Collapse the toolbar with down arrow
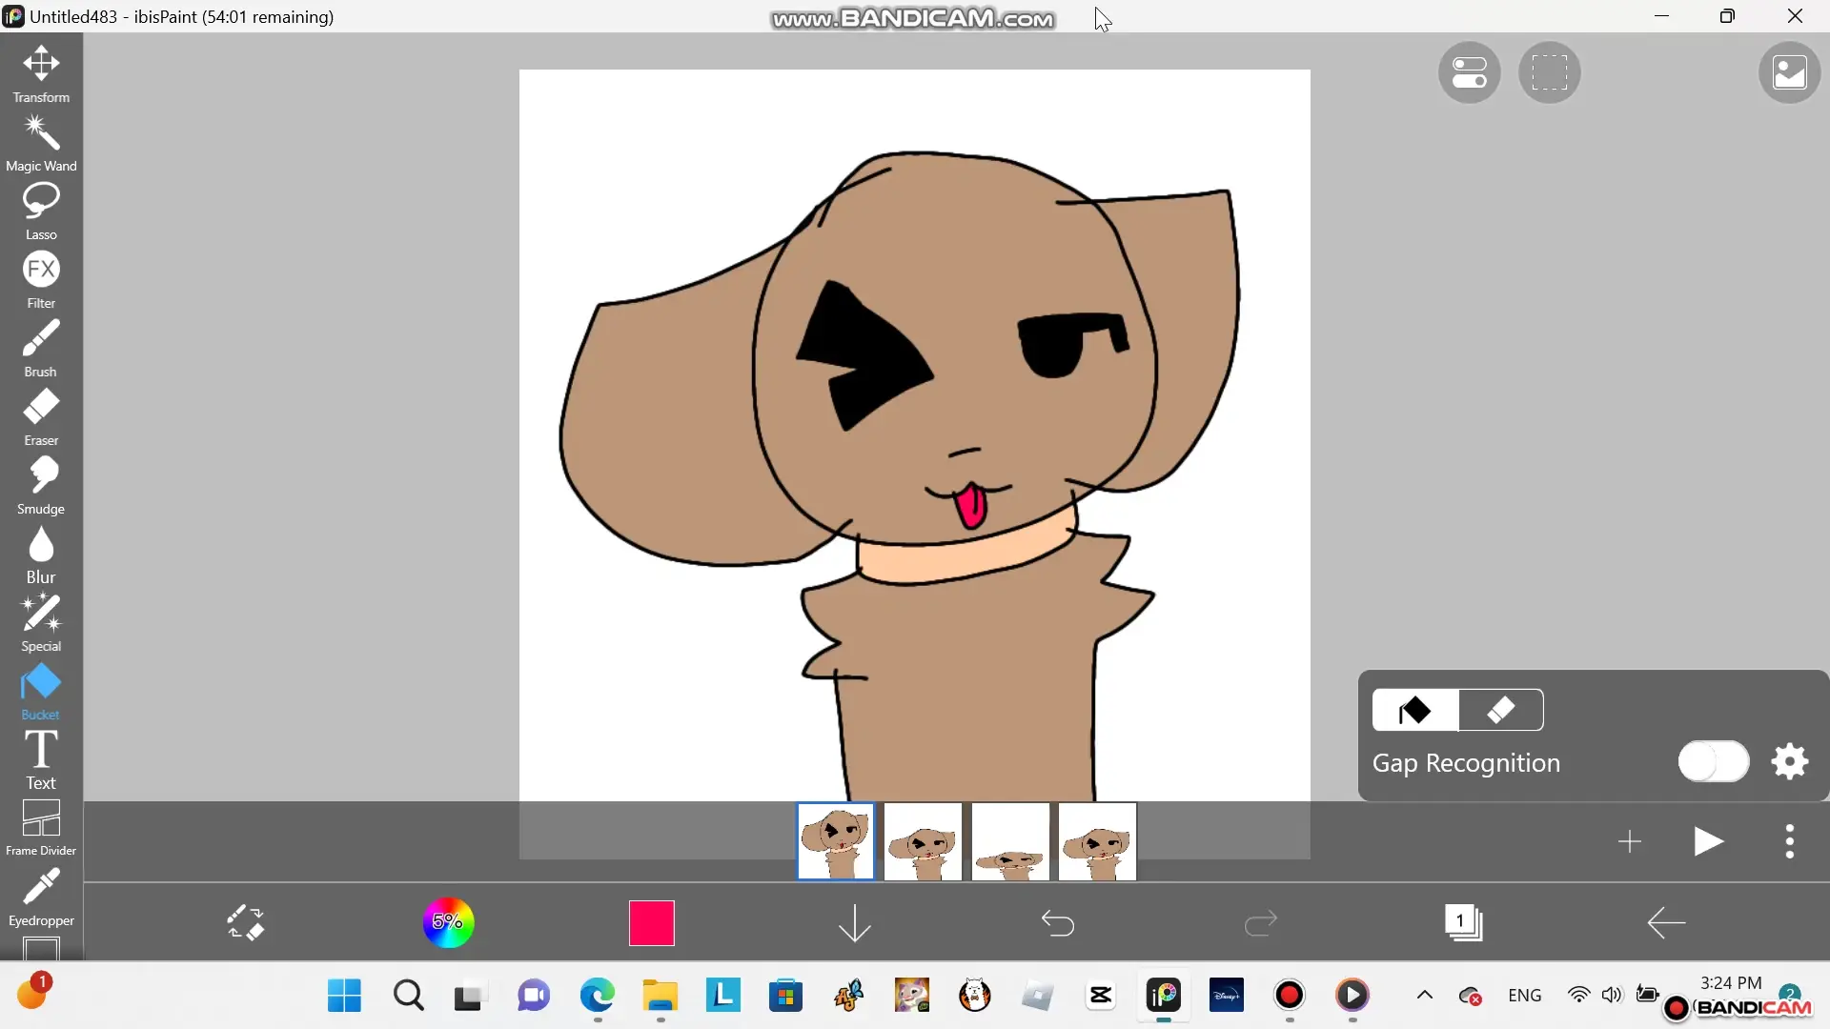The image size is (1830, 1029). (854, 922)
